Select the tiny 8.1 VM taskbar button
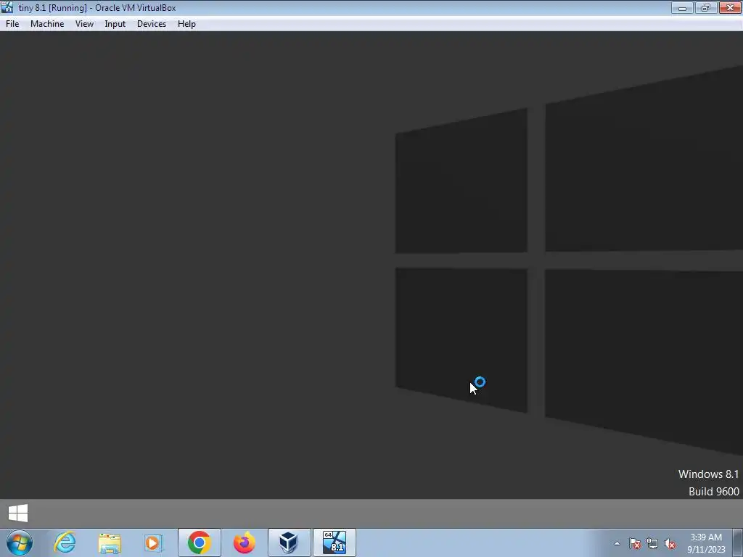The width and height of the screenshot is (743, 557). pos(334,542)
